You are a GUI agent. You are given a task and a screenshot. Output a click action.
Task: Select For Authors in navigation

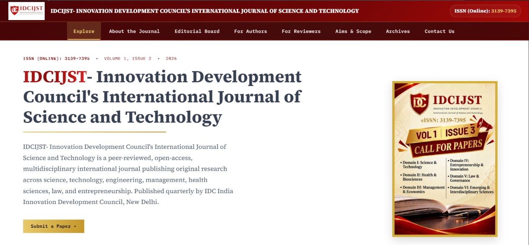coord(251,31)
